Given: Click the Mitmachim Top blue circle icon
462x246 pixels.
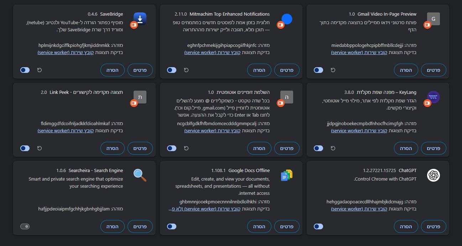Looking at the screenshot, I should (x=287, y=19).
